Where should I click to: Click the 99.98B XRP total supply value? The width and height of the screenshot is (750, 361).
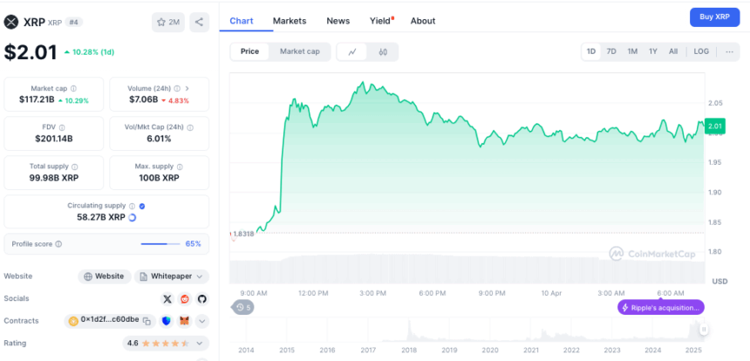tap(53, 179)
